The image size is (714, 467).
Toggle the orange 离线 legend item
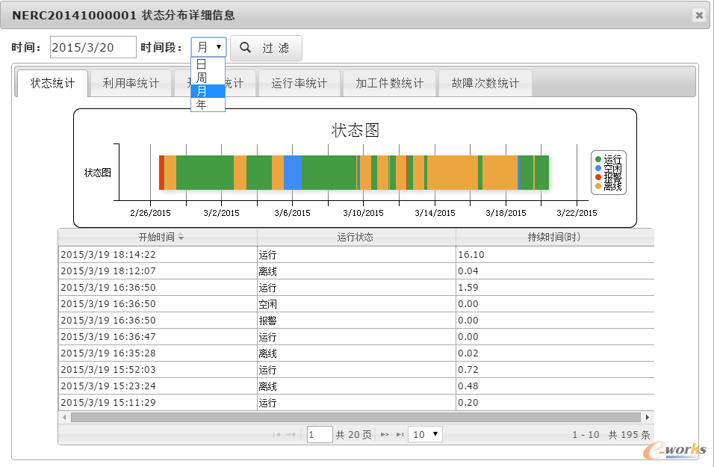pos(609,186)
